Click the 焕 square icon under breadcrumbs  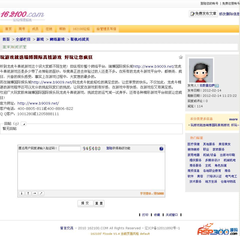tap(13, 47)
